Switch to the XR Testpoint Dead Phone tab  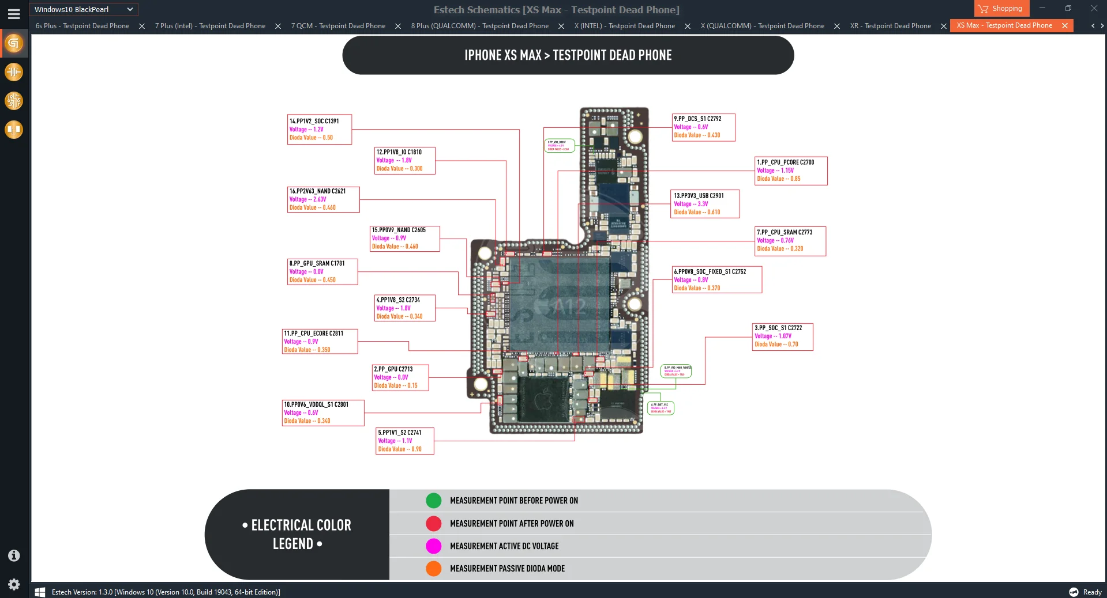890,26
